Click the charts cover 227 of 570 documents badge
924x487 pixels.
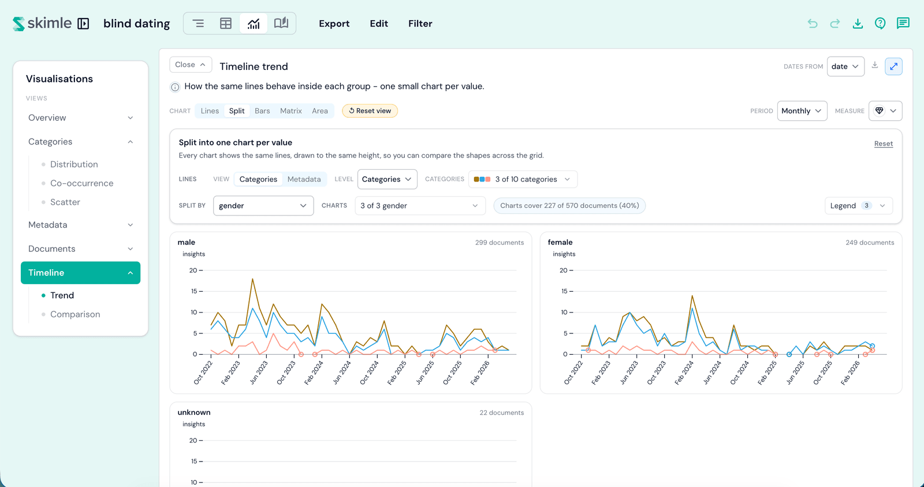coord(569,206)
